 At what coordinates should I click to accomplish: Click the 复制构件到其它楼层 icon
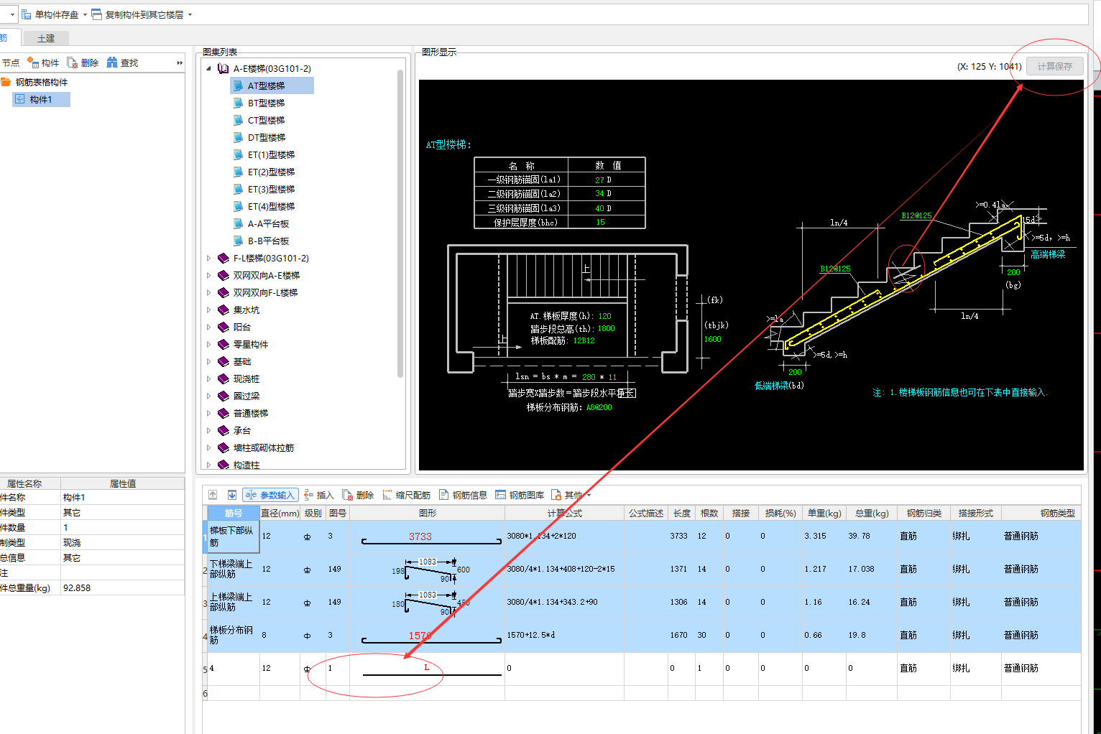click(97, 14)
